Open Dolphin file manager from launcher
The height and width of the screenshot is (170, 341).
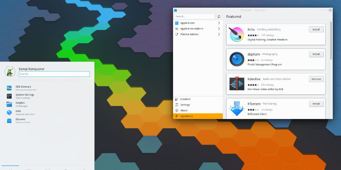20,104
